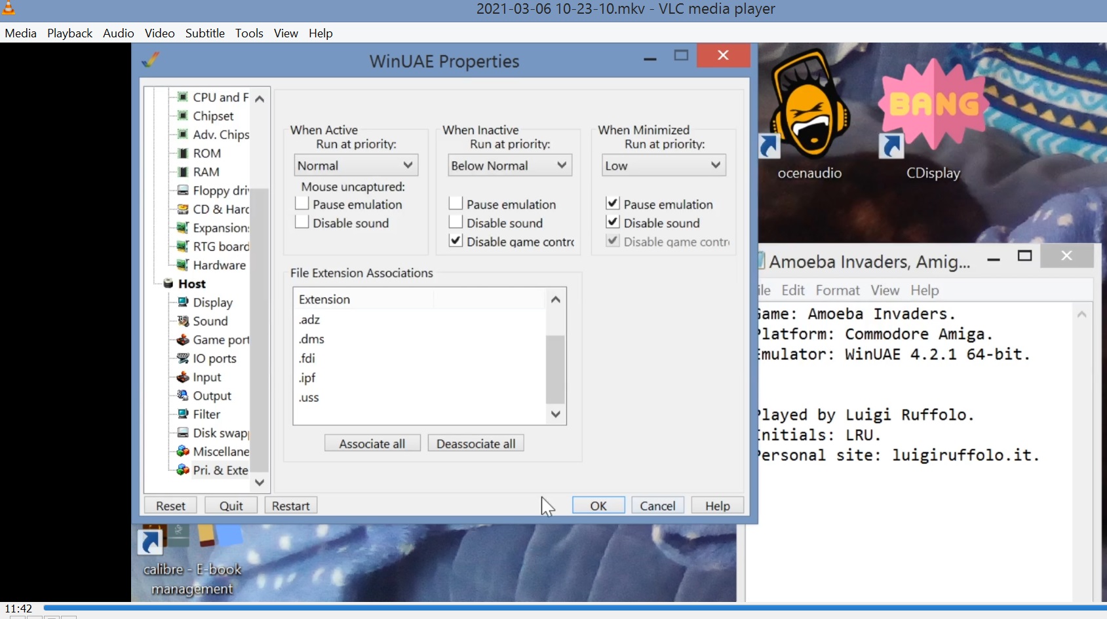Open the VLC Playback menu
The height and width of the screenshot is (619, 1107).
(69, 33)
